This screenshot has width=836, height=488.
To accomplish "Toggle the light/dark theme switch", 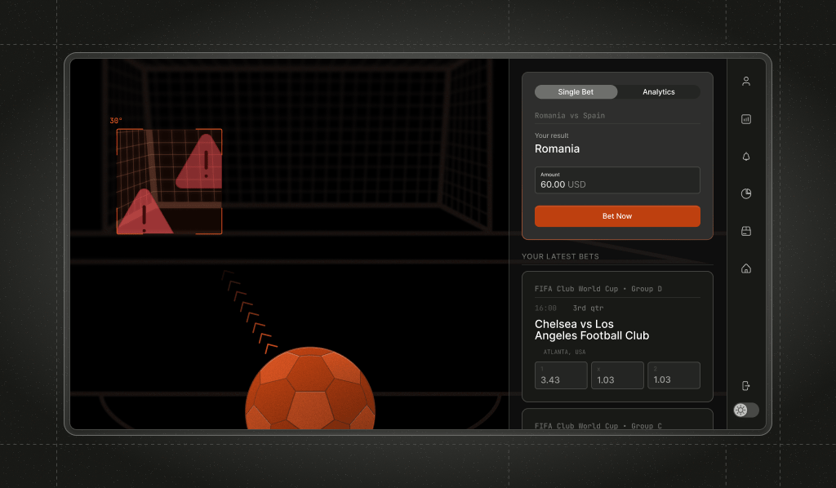I will 745,410.
